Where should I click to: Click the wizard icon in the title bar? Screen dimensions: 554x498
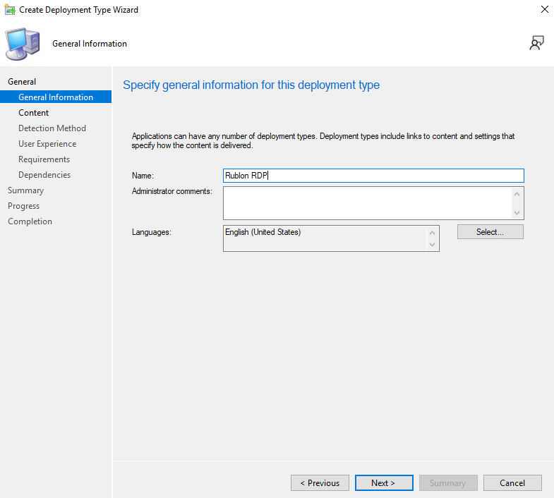(x=10, y=10)
